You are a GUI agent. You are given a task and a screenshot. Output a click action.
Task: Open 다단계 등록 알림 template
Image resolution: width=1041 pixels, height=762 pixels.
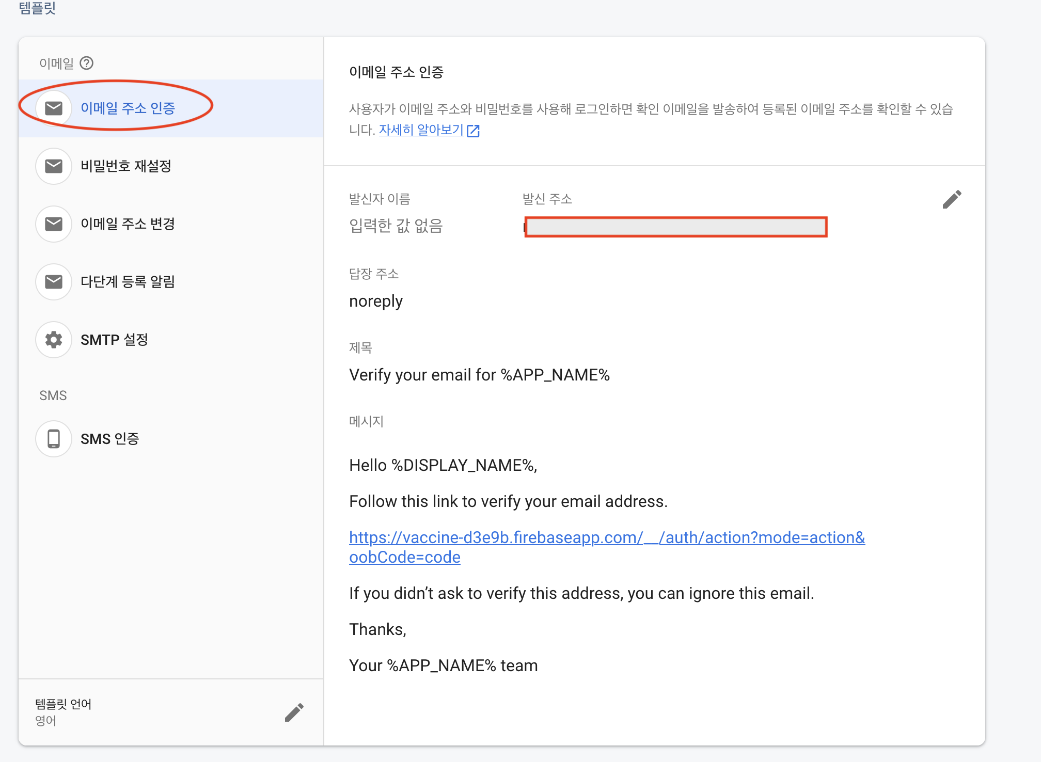(128, 282)
